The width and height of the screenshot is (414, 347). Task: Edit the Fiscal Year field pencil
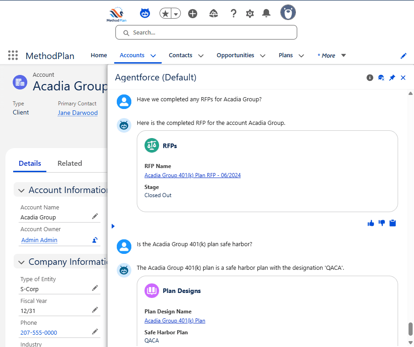coord(95,310)
